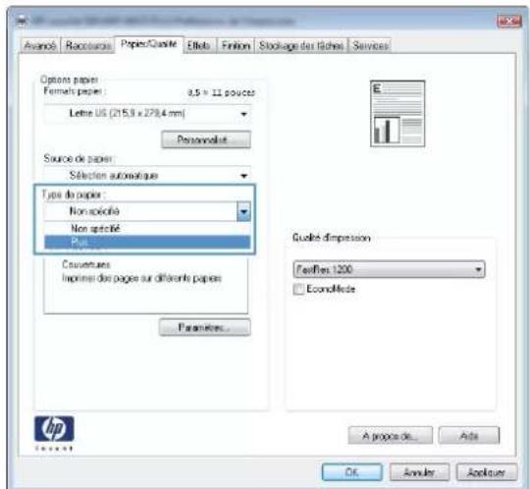The image size is (530, 489).
Task: Open the Source de papier dropdown
Action: pyautogui.click(x=147, y=175)
